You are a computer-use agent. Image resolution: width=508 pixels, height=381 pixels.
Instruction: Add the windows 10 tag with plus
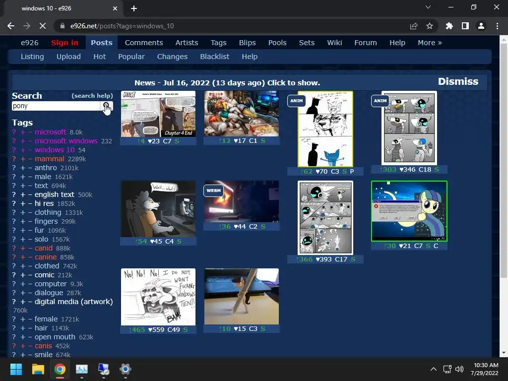pos(23,150)
